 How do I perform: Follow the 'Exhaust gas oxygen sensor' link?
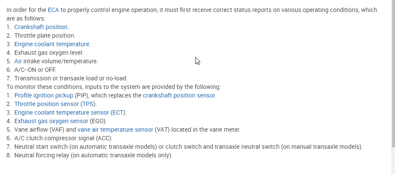pyautogui.click(x=51, y=121)
